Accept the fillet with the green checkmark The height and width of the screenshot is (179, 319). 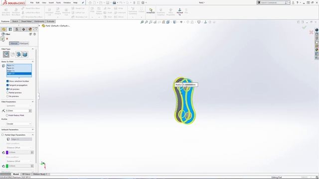2,39
